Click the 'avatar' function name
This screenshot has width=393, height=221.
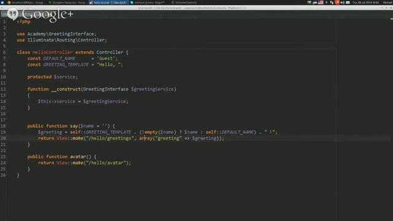pyautogui.click(x=78, y=157)
